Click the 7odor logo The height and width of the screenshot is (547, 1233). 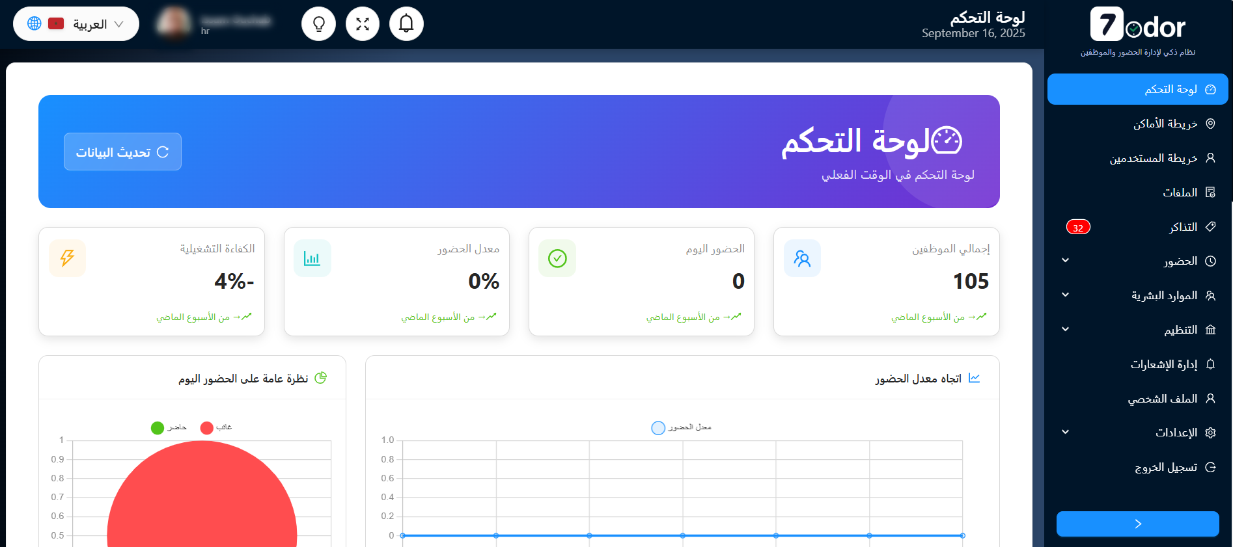(1137, 25)
